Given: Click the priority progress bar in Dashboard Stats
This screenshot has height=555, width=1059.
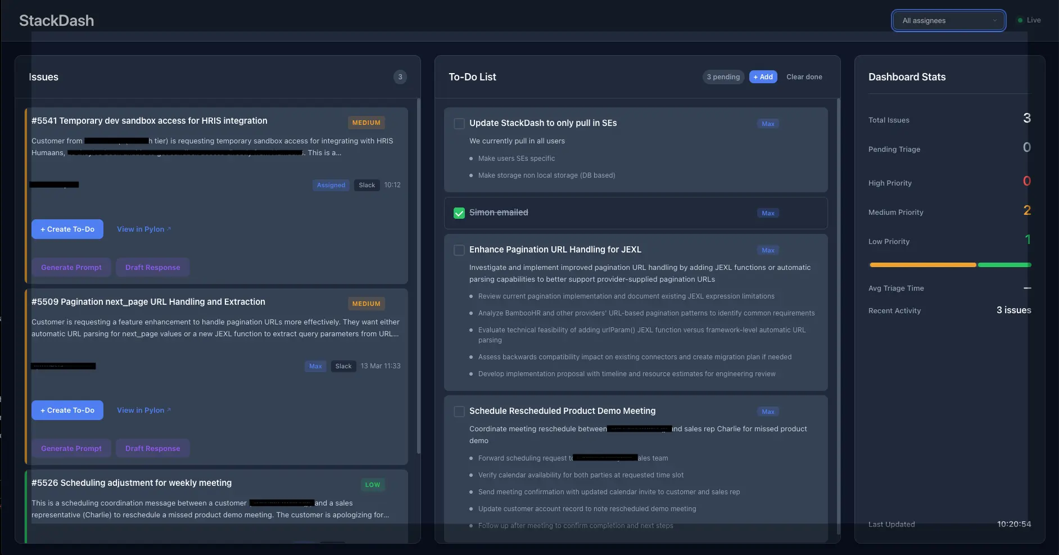Looking at the screenshot, I should point(949,265).
